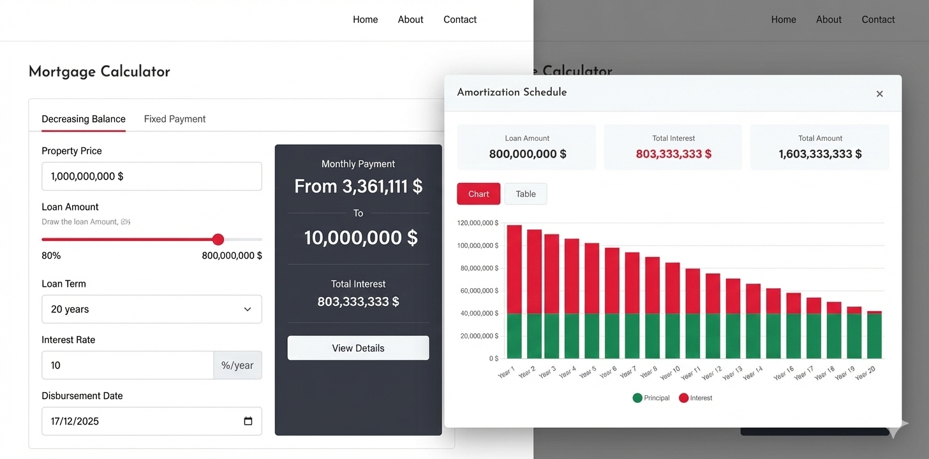Close the Amortization Schedule dialog
This screenshot has width=929, height=459.
point(879,94)
